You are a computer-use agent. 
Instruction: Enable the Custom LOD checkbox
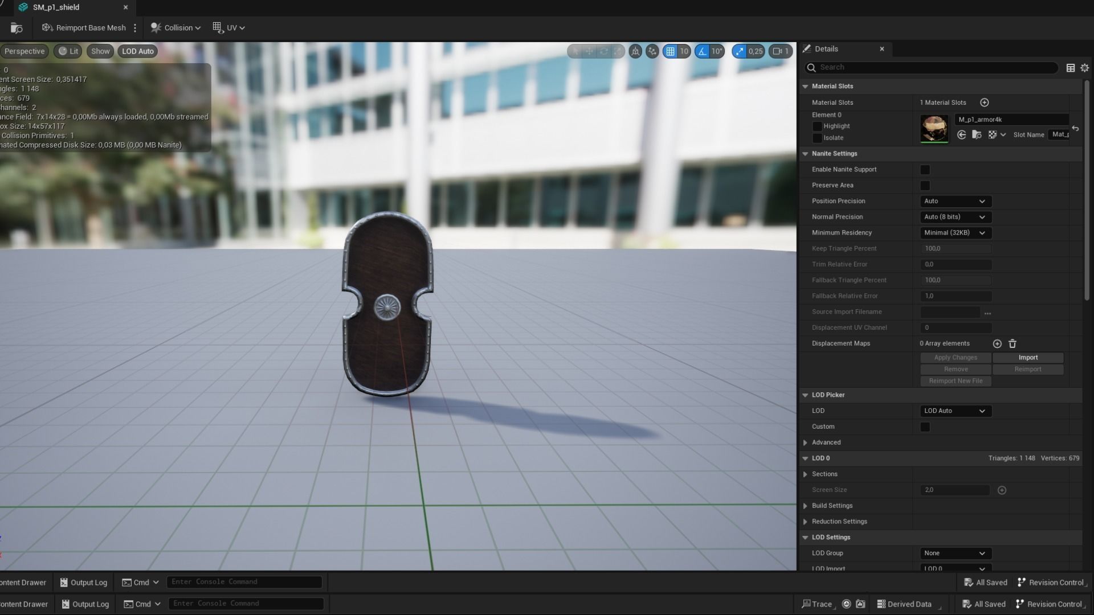pyautogui.click(x=925, y=427)
